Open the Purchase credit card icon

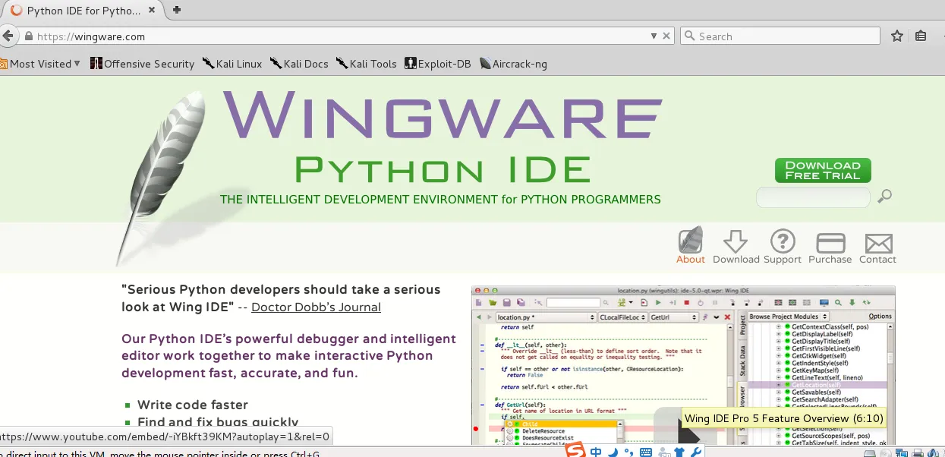[830, 243]
